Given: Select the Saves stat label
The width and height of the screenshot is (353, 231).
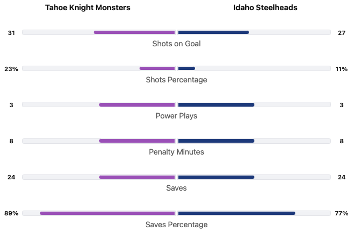Looking at the screenshot, I should [x=176, y=188].
